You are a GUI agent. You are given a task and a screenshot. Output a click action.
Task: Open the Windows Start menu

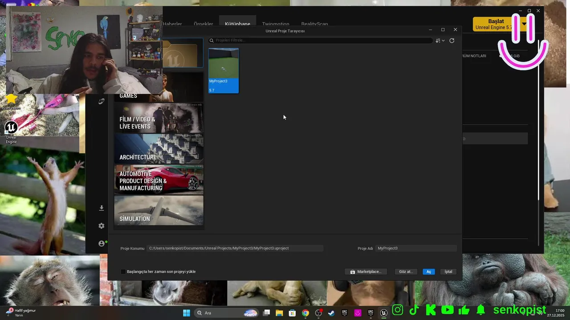point(187,313)
